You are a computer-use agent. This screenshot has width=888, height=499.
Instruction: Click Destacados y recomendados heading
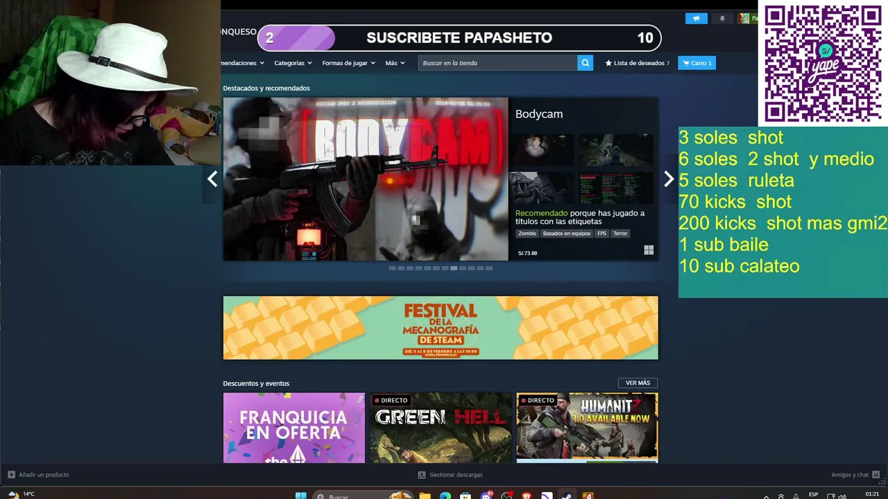266,89
